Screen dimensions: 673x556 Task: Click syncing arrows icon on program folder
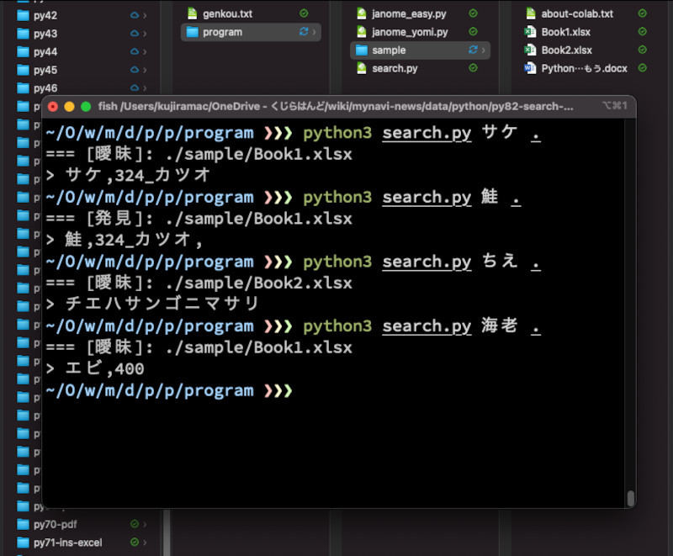click(304, 32)
